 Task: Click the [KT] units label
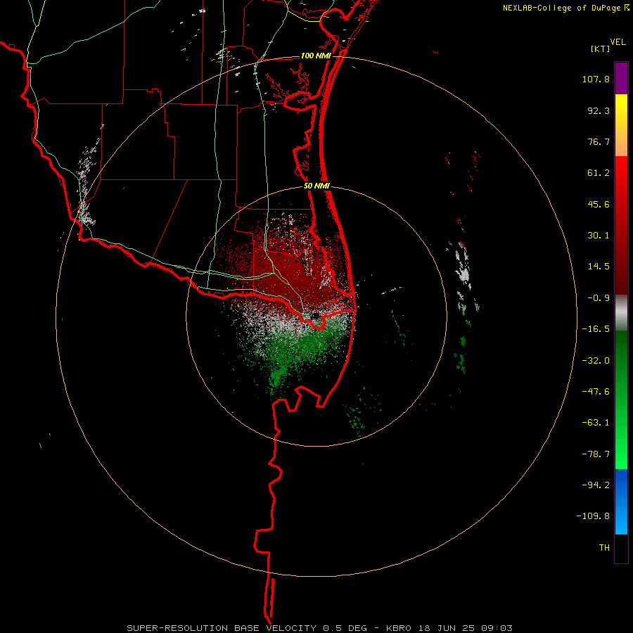(x=601, y=49)
